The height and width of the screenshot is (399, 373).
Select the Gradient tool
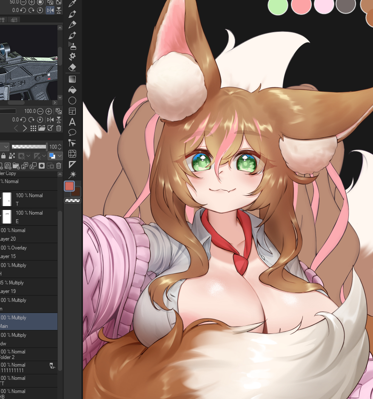pos(72,79)
